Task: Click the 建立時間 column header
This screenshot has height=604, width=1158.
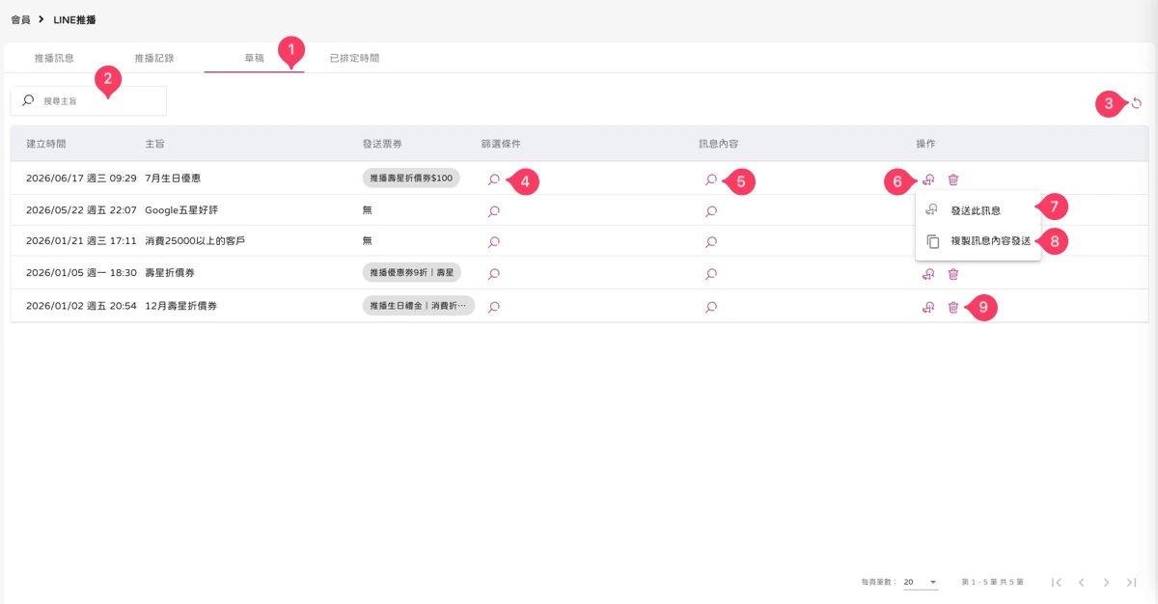Action: point(46,144)
